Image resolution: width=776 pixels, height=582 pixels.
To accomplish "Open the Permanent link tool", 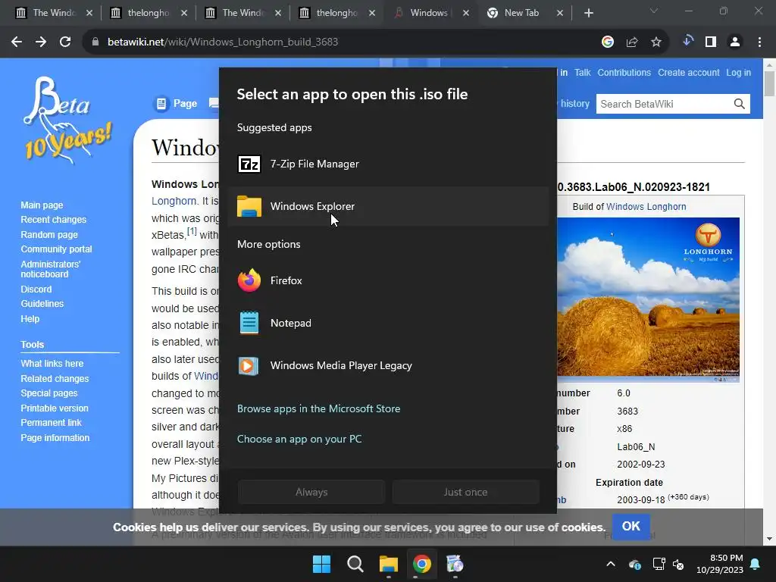I will 51,423.
